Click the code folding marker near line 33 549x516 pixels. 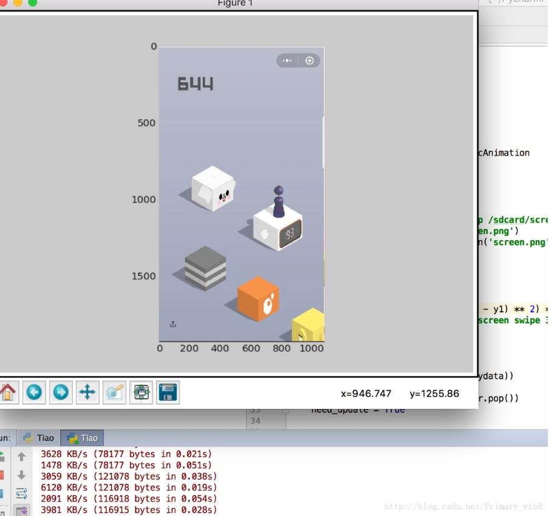click(x=285, y=411)
